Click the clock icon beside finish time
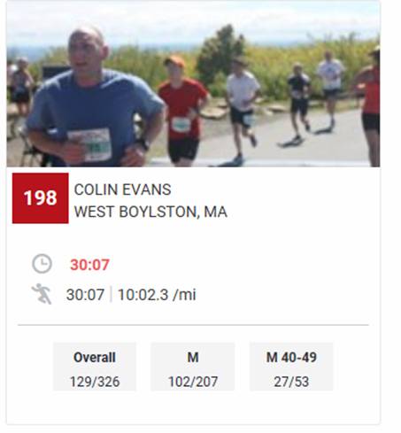The image size is (401, 433). tap(42, 263)
